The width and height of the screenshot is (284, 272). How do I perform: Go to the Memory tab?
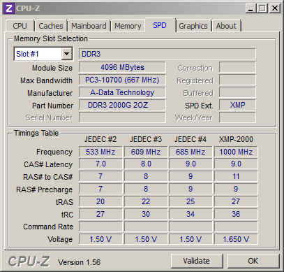(128, 26)
